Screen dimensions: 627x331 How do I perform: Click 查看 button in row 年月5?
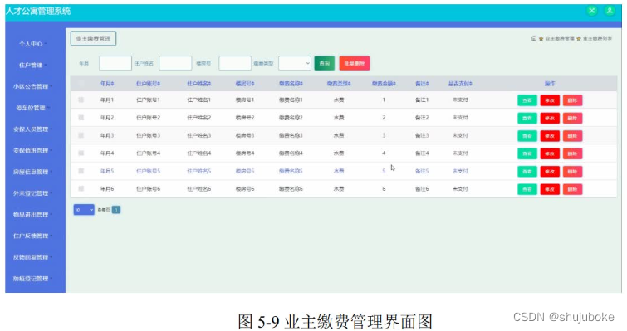[x=527, y=171]
